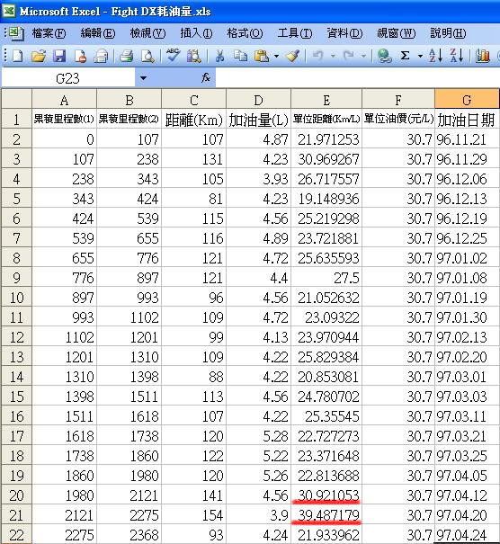Save the workbook with the floppy icon

click(59, 56)
